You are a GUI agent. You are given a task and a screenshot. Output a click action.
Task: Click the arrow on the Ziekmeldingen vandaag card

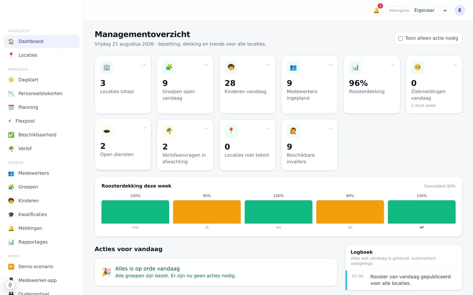(x=455, y=65)
